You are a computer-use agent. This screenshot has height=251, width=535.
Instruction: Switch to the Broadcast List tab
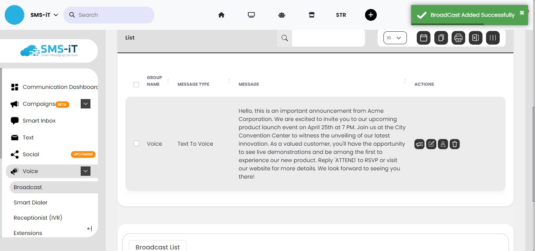tap(157, 247)
